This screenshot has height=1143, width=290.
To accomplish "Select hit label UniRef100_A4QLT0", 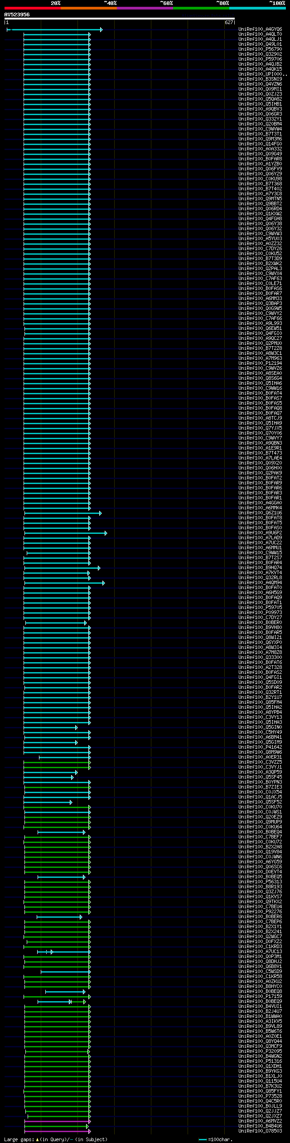I will click(260, 34).
